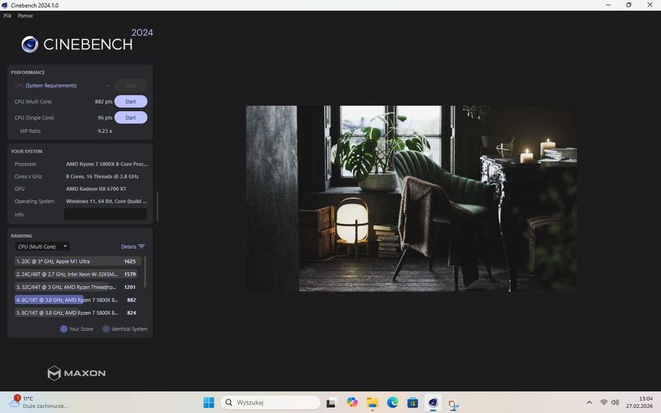Click the Details filter icon

pyautogui.click(x=141, y=246)
